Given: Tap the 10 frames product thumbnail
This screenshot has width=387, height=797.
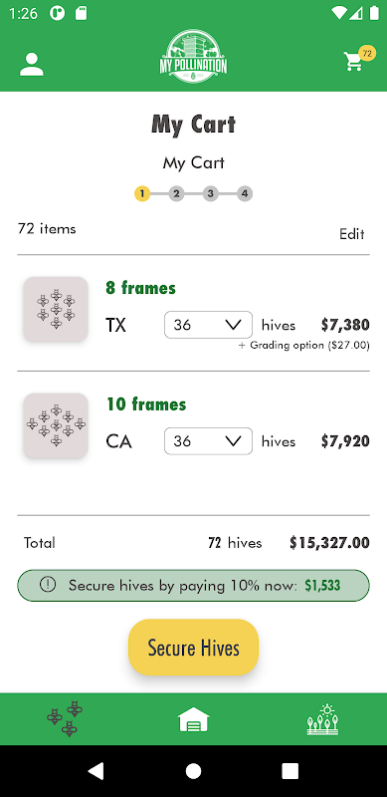Looking at the screenshot, I should click(x=56, y=425).
